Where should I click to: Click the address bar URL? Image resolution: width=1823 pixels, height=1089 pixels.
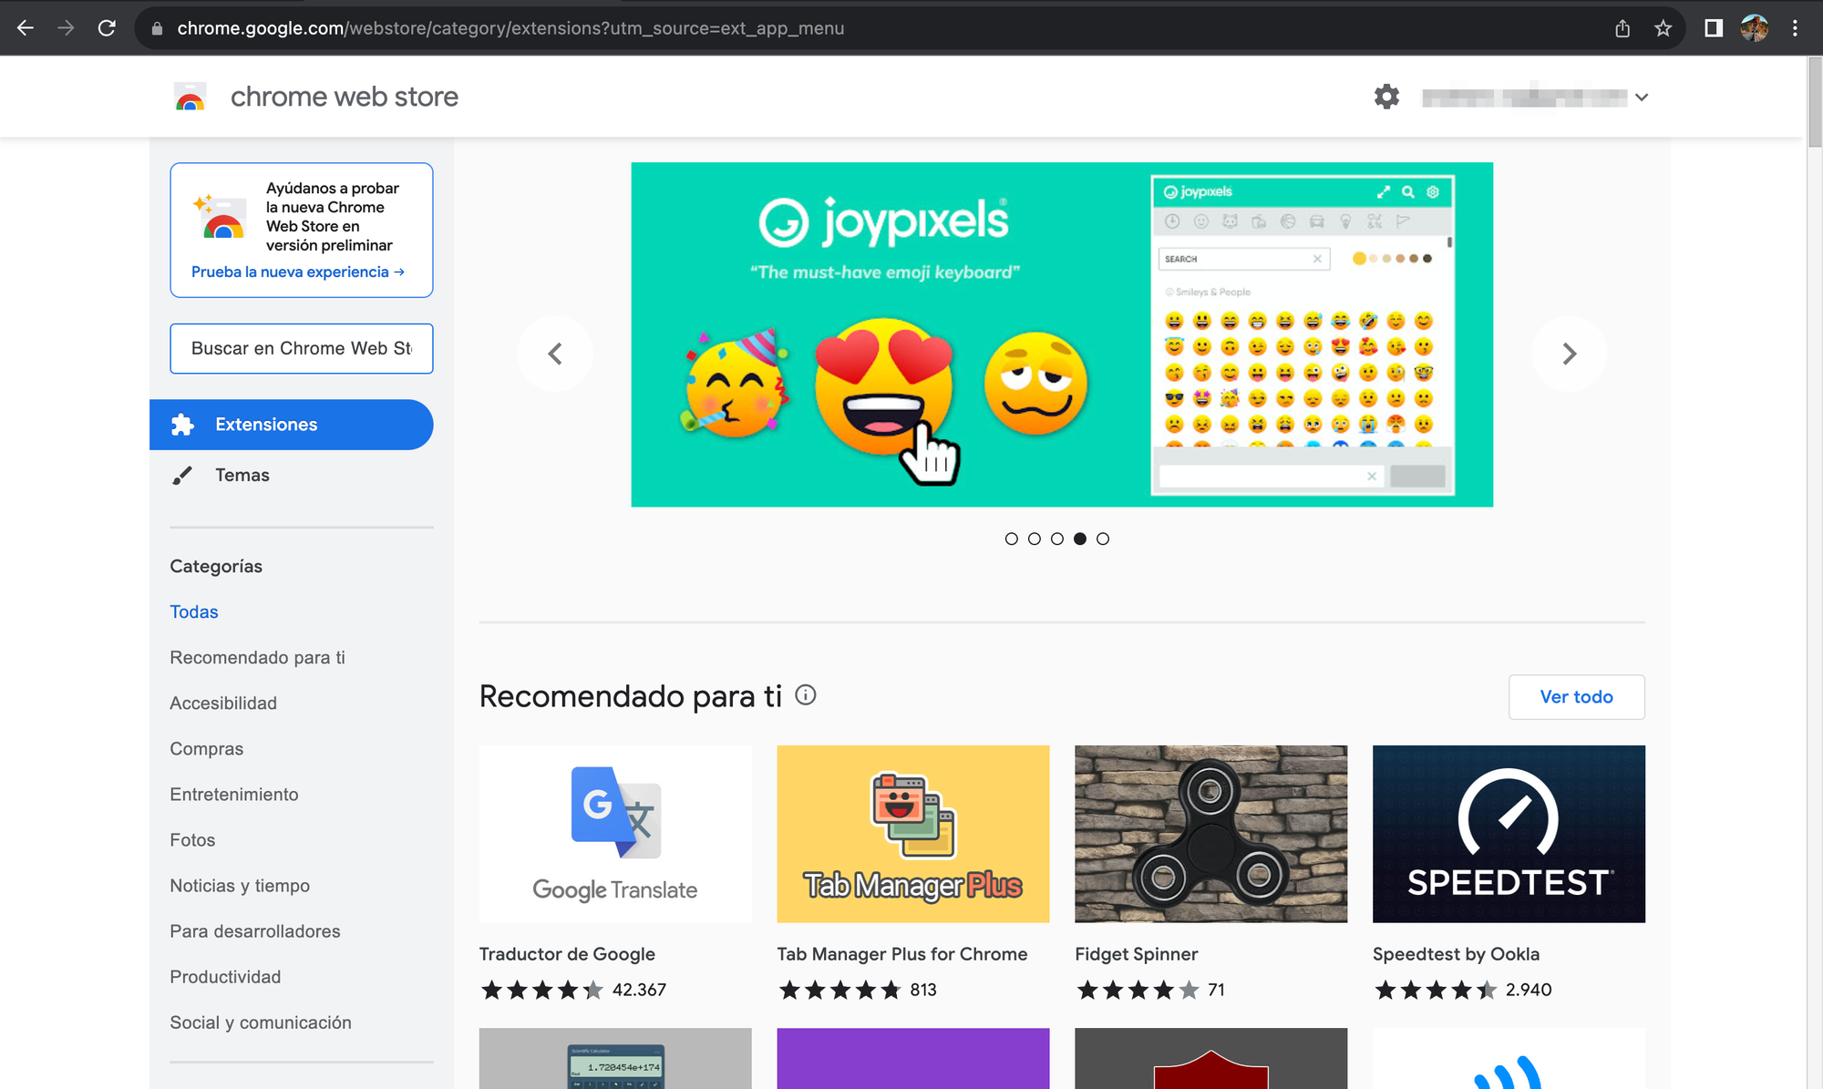pyautogui.click(x=510, y=28)
